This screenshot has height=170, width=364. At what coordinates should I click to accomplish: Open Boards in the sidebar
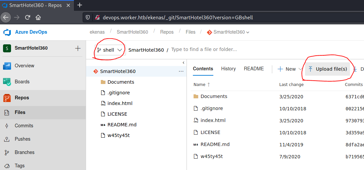22,82
